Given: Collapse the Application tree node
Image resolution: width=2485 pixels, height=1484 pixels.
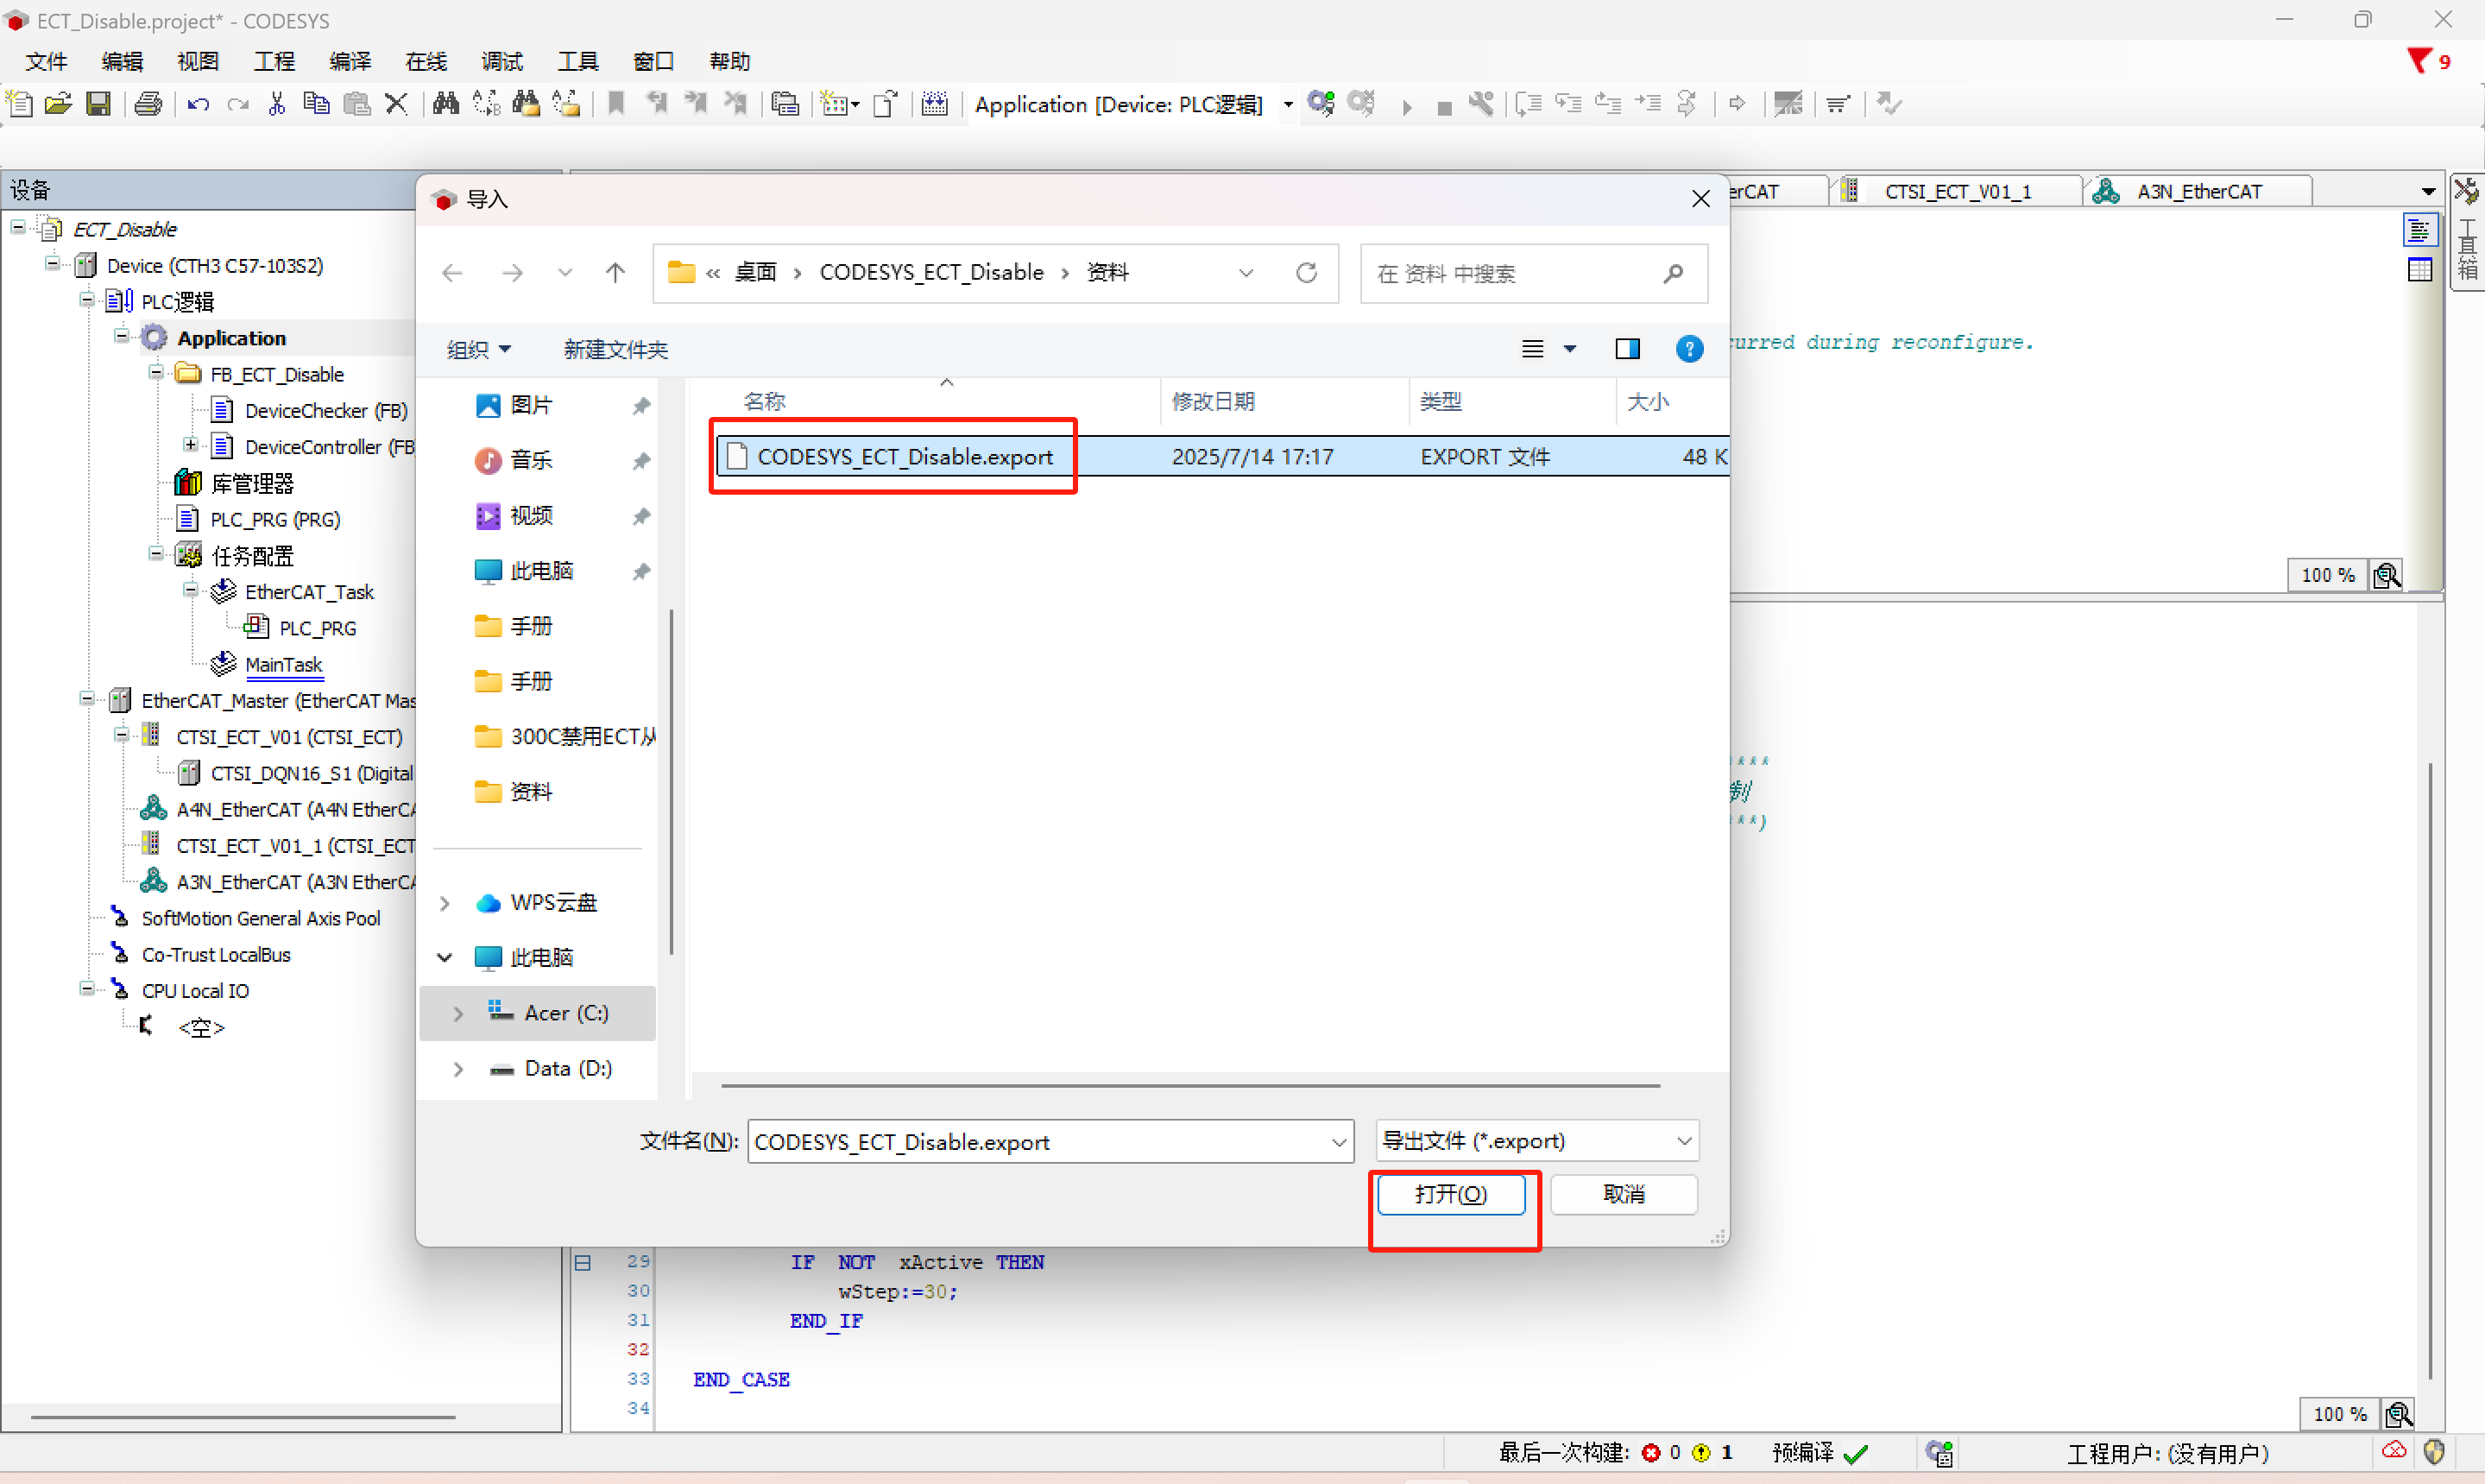Looking at the screenshot, I should click(121, 336).
